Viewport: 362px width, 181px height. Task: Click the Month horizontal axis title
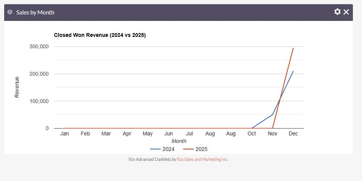pos(179,141)
